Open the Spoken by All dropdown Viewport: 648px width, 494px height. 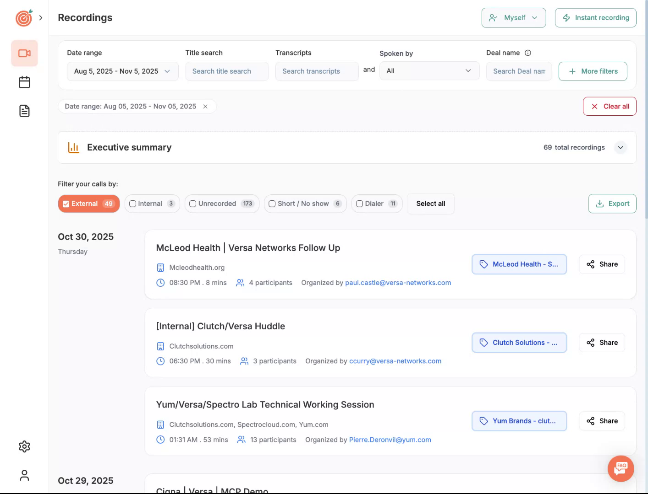429,71
